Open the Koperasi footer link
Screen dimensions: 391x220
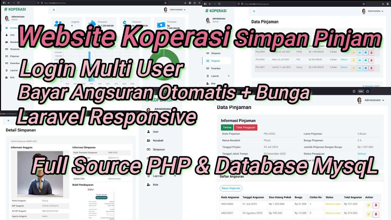coord(368,86)
